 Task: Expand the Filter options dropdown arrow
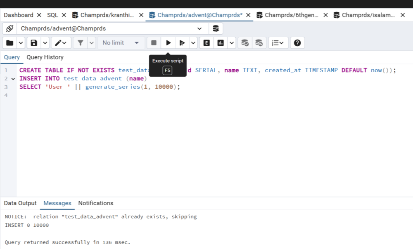pos(91,43)
